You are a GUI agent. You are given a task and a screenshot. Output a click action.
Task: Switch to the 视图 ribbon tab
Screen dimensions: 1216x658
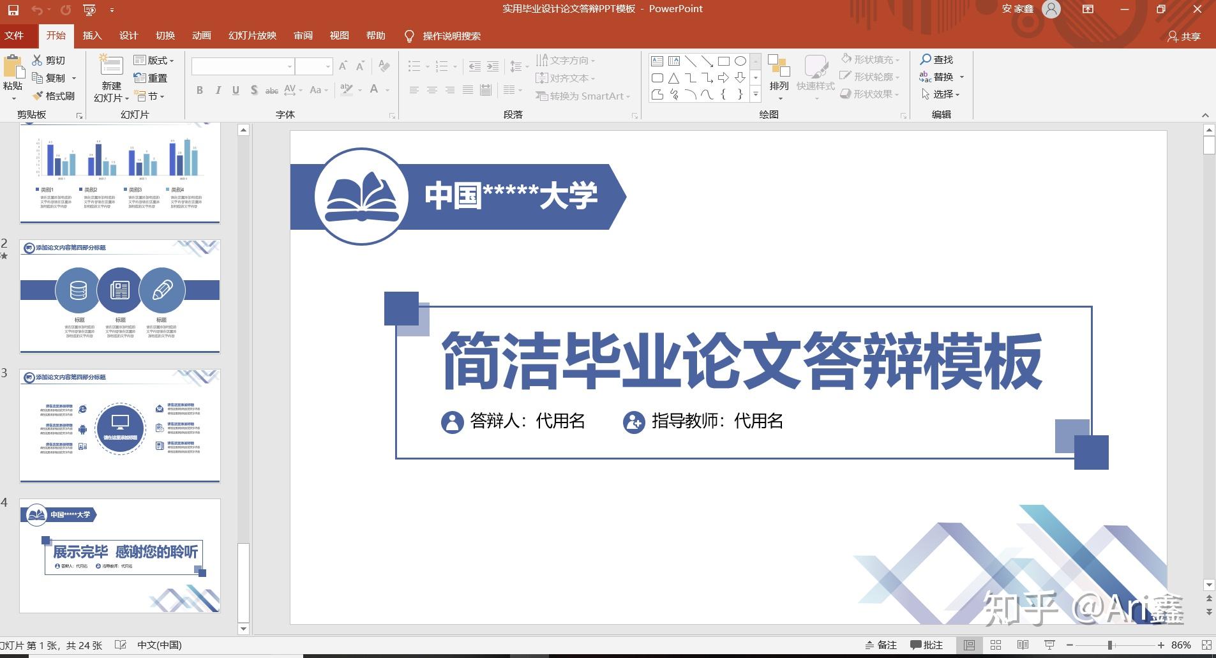(339, 36)
